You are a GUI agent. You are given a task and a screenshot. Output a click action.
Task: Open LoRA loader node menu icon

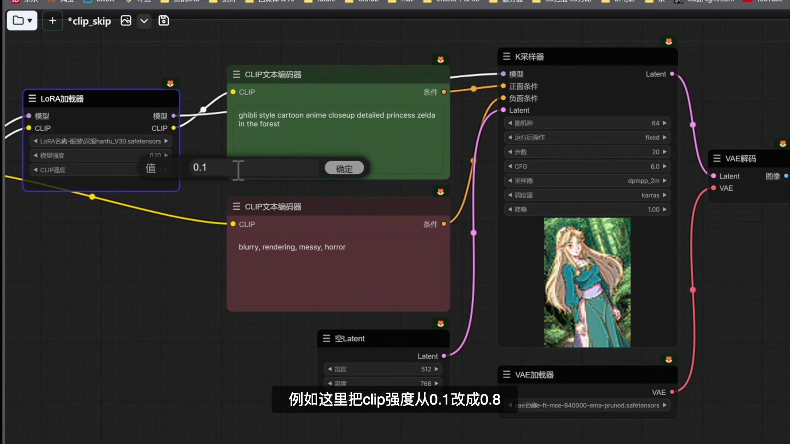(32, 98)
